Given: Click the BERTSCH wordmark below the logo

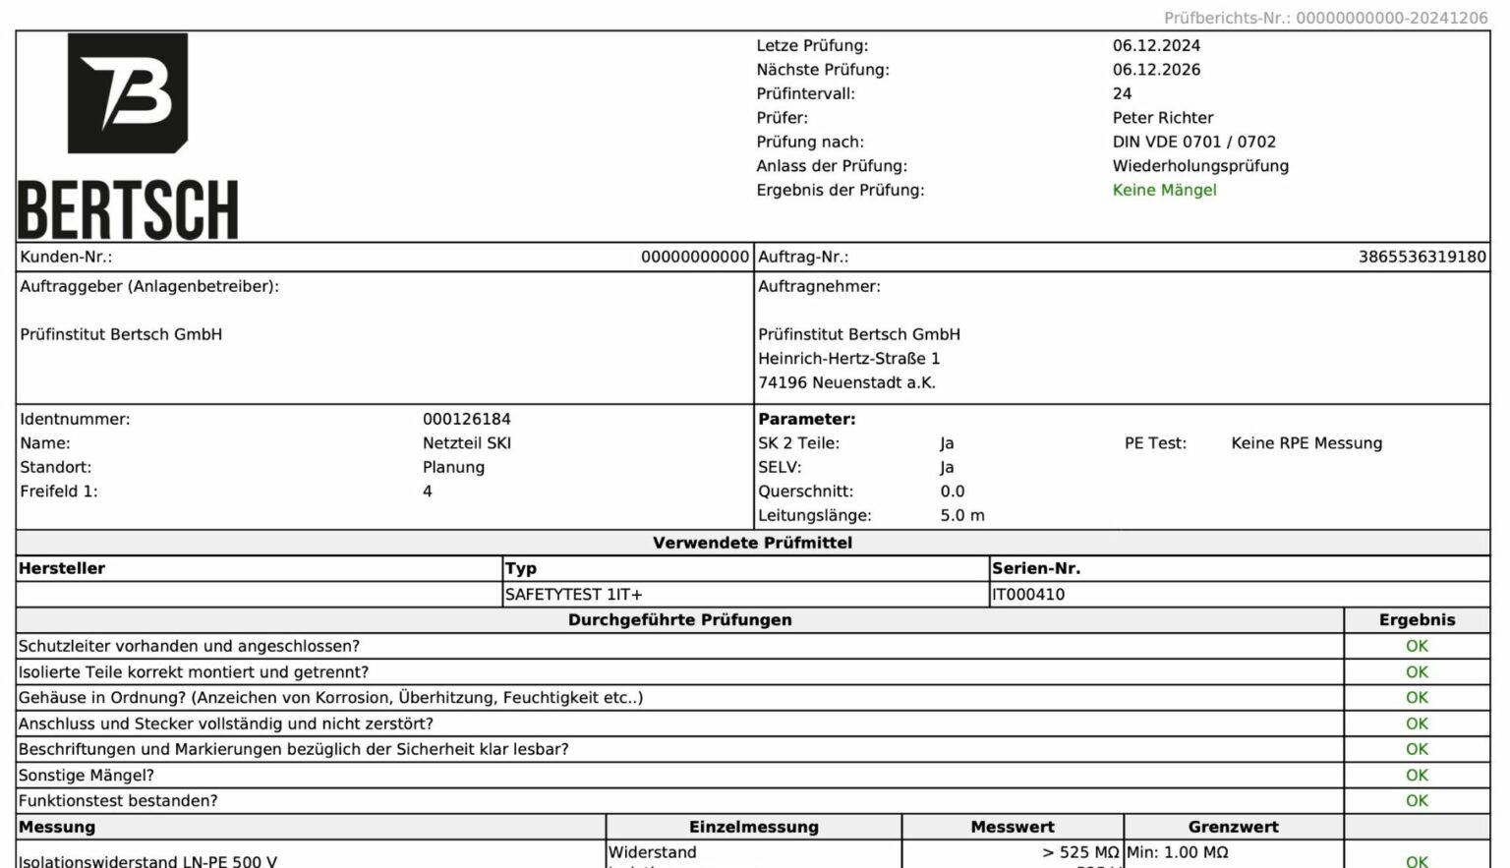Looking at the screenshot, I should (128, 210).
